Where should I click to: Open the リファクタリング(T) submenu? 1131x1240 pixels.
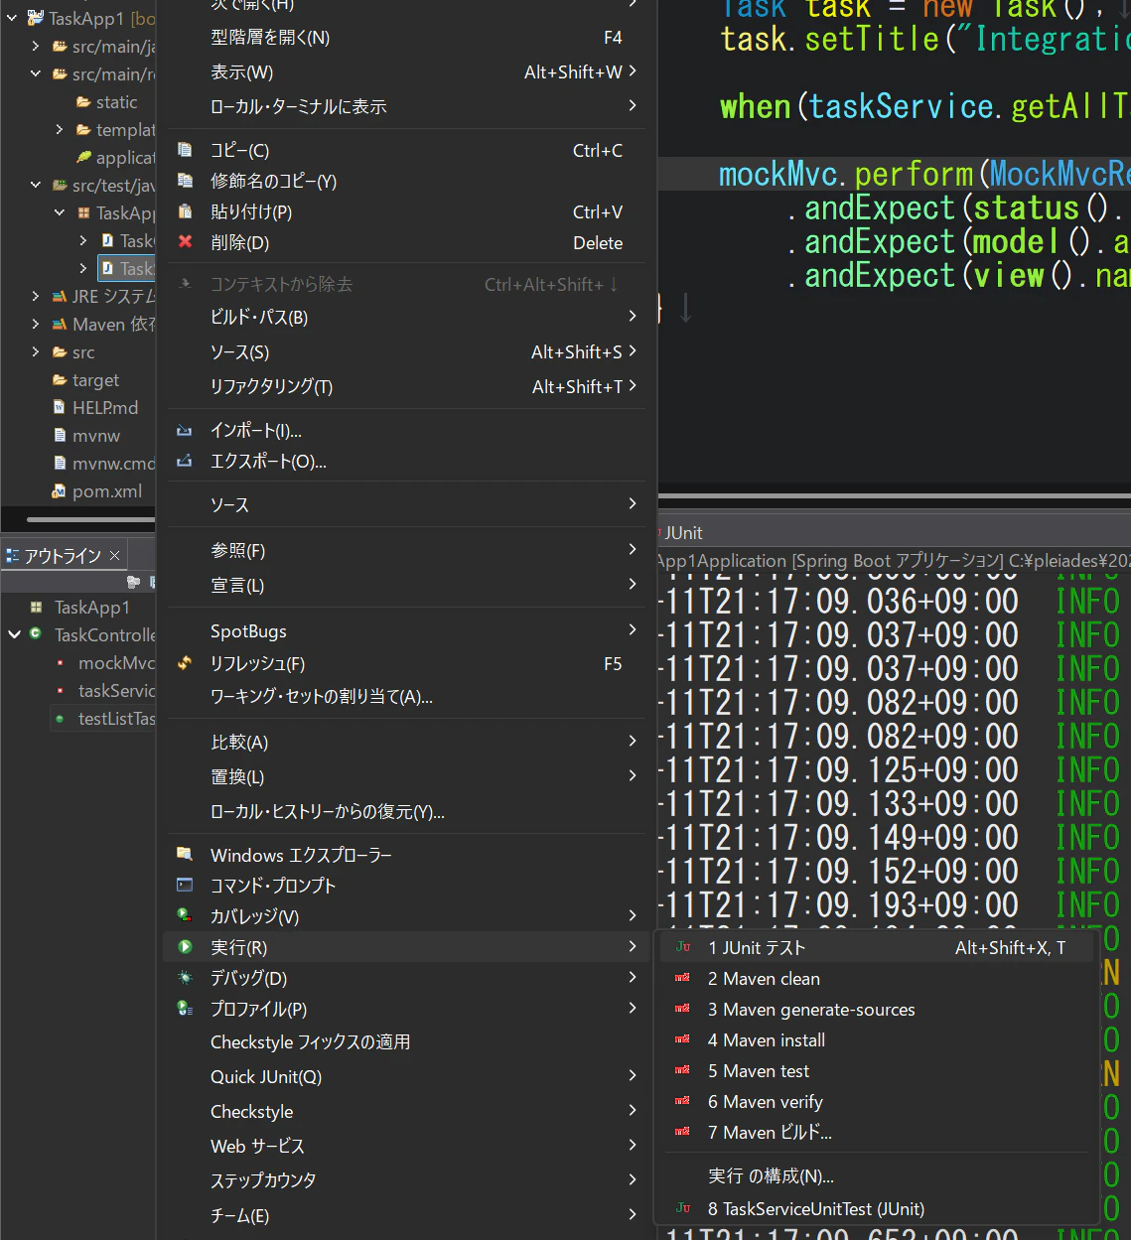pyautogui.click(x=407, y=386)
